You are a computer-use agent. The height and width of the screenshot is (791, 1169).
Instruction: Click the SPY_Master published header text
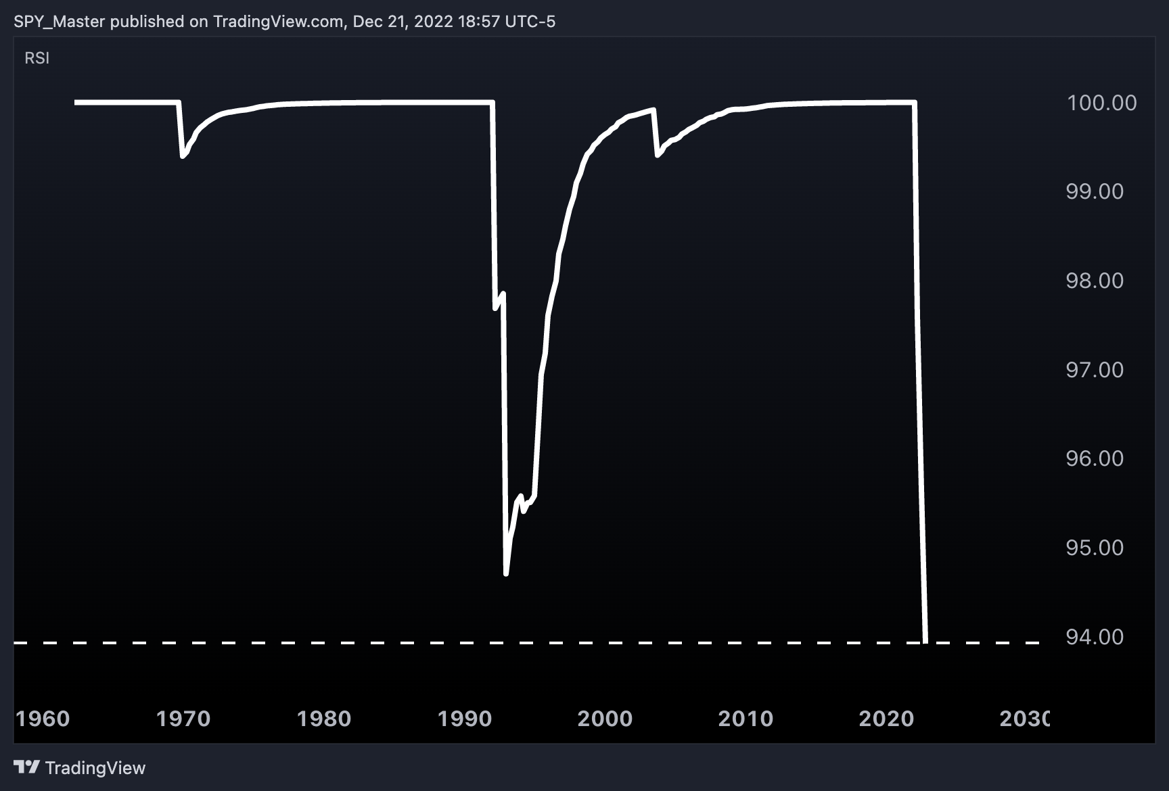point(284,22)
